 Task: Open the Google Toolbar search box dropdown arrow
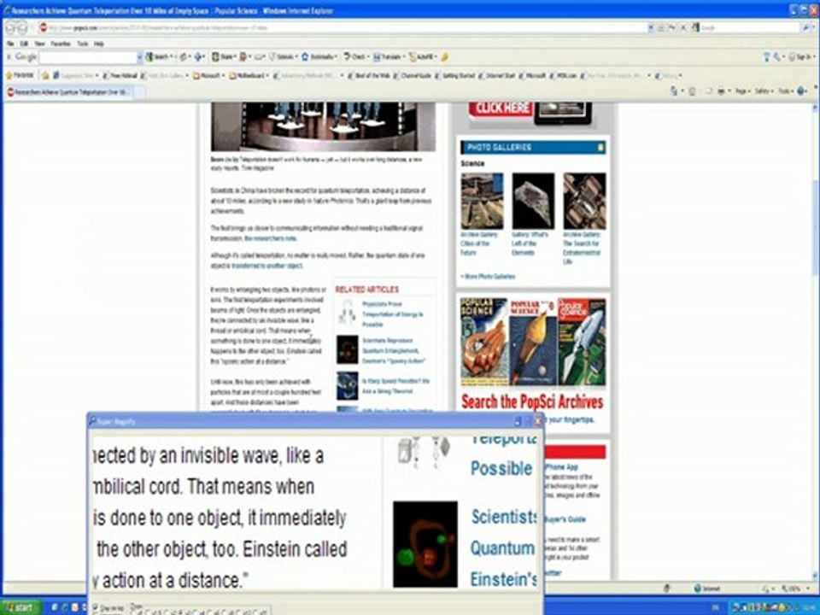click(139, 57)
